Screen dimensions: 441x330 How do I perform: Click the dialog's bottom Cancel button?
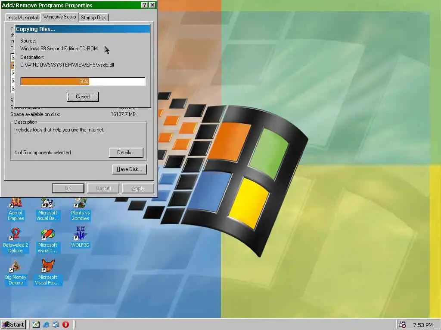103,188
